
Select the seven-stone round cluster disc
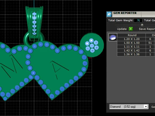[x=92, y=45]
